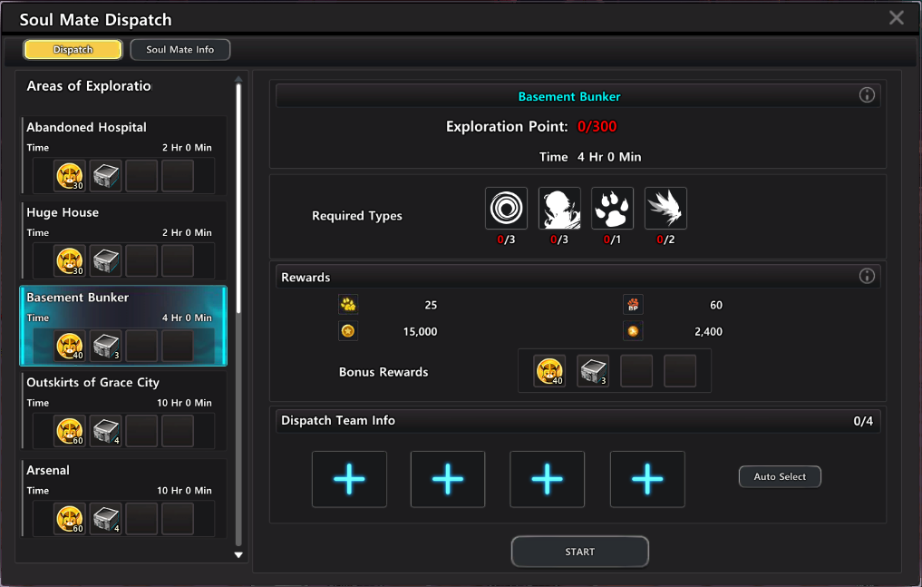Click the paw print required type icon

coord(612,208)
